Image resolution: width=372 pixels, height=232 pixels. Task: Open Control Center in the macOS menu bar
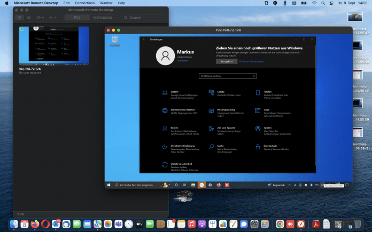(331, 3)
